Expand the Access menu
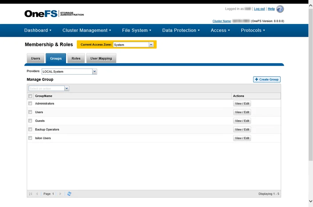 pyautogui.click(x=220, y=30)
